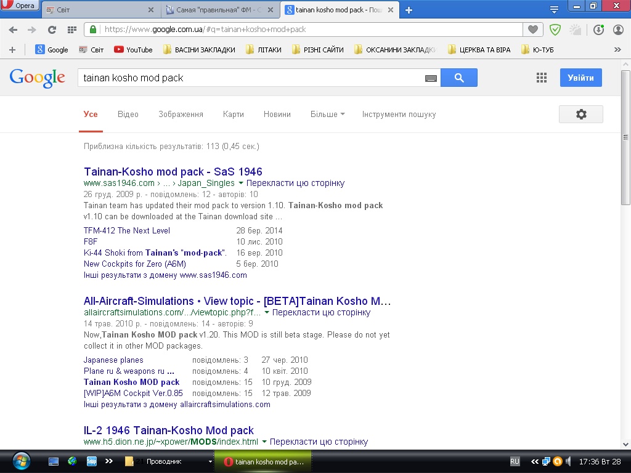Screen dimensions: 631x473
Task: Open the Windows Start button
Action: (x=21, y=461)
